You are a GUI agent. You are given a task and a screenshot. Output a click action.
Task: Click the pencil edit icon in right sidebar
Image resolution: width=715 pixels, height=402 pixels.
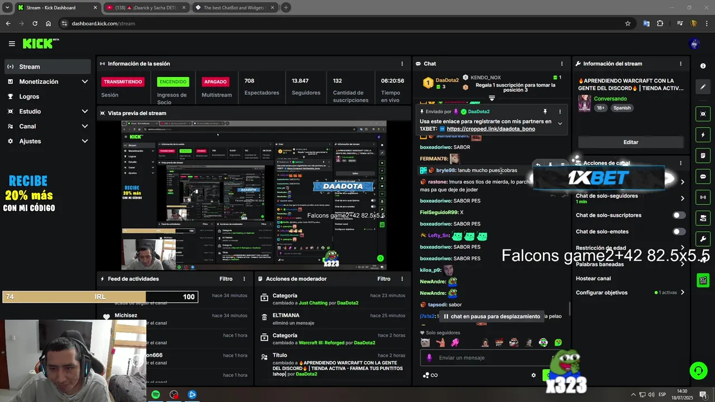pos(703,87)
